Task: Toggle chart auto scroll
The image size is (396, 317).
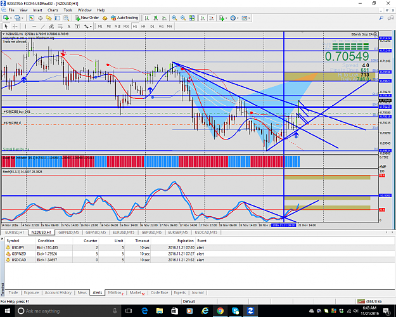Action: click(203, 18)
